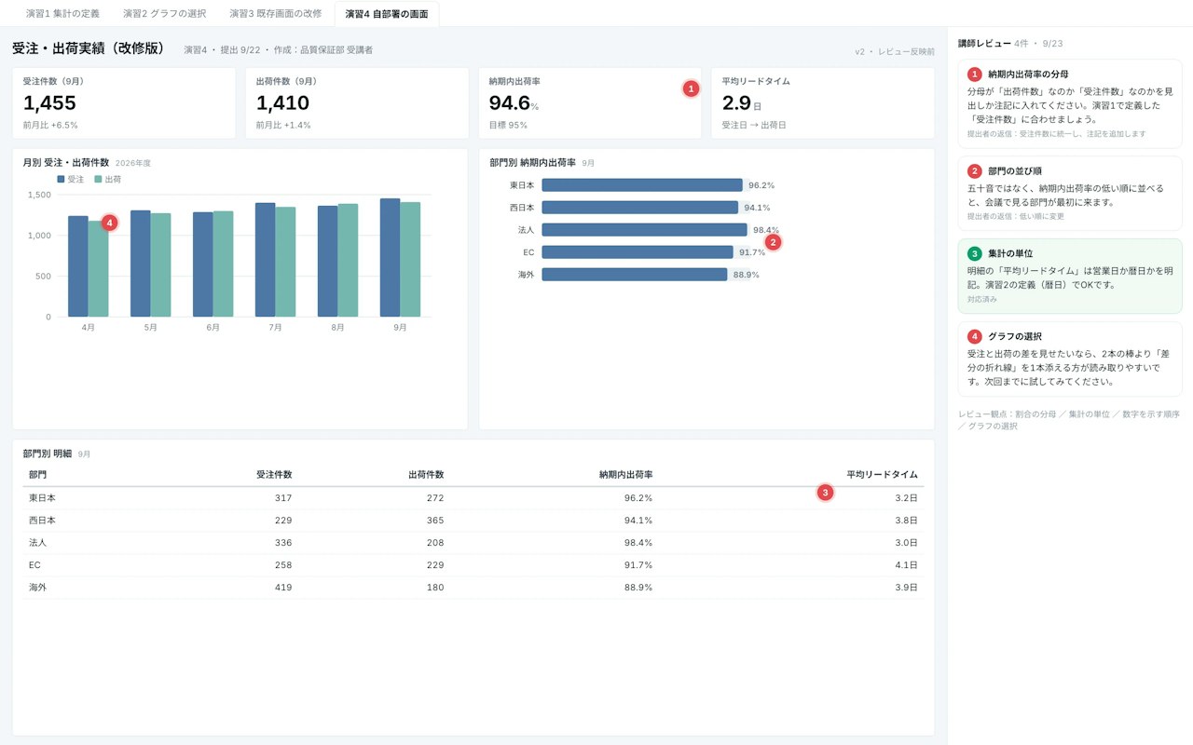Click the 出荷 legend color swatch

point(98,179)
